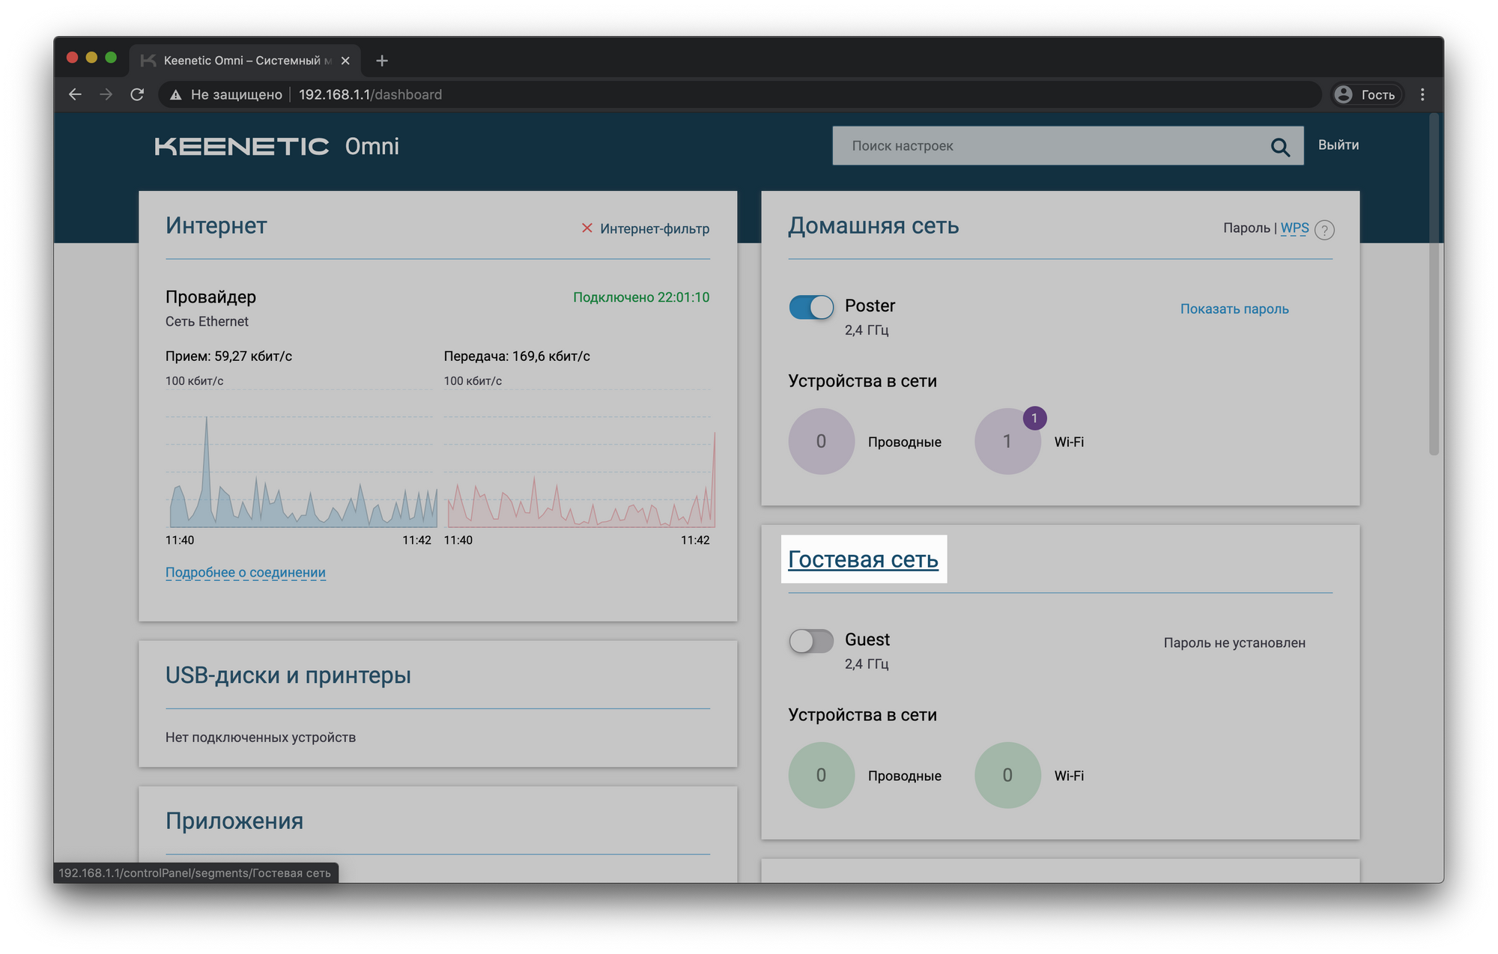Click the forward navigation arrow icon

coord(105,94)
